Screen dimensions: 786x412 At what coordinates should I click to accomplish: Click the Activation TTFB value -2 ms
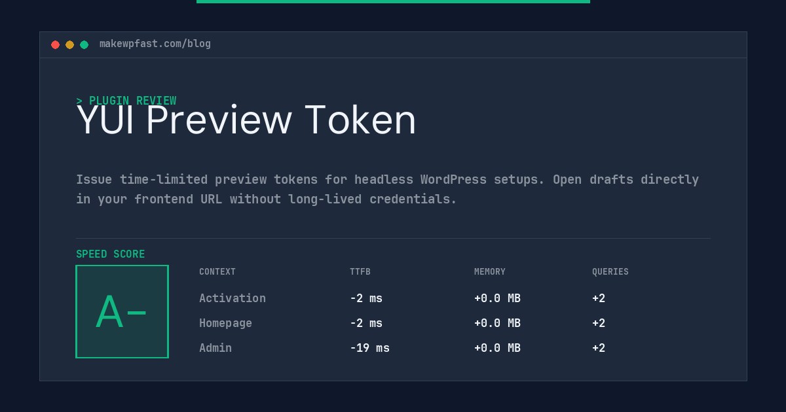pyautogui.click(x=366, y=298)
